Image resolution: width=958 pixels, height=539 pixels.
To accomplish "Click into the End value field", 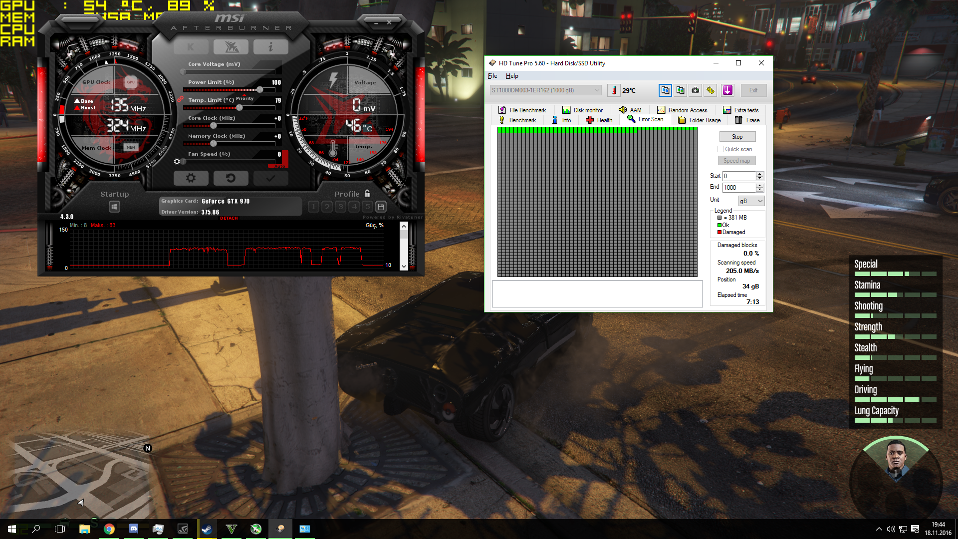I will tap(739, 188).
